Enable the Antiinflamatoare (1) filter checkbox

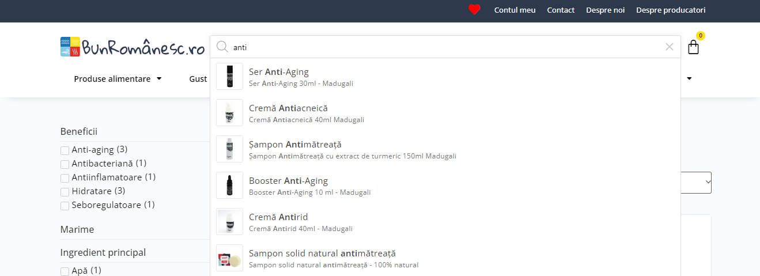click(x=65, y=178)
